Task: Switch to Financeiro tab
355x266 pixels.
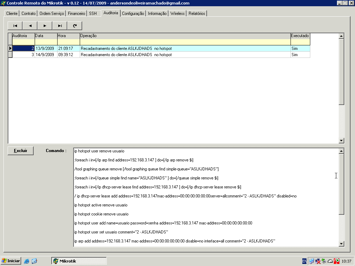Action: tap(77, 14)
